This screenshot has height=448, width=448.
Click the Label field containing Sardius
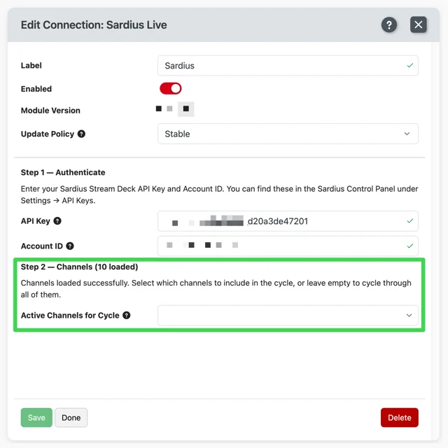[288, 65]
